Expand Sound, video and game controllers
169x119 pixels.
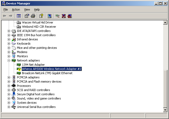tap(9, 98)
